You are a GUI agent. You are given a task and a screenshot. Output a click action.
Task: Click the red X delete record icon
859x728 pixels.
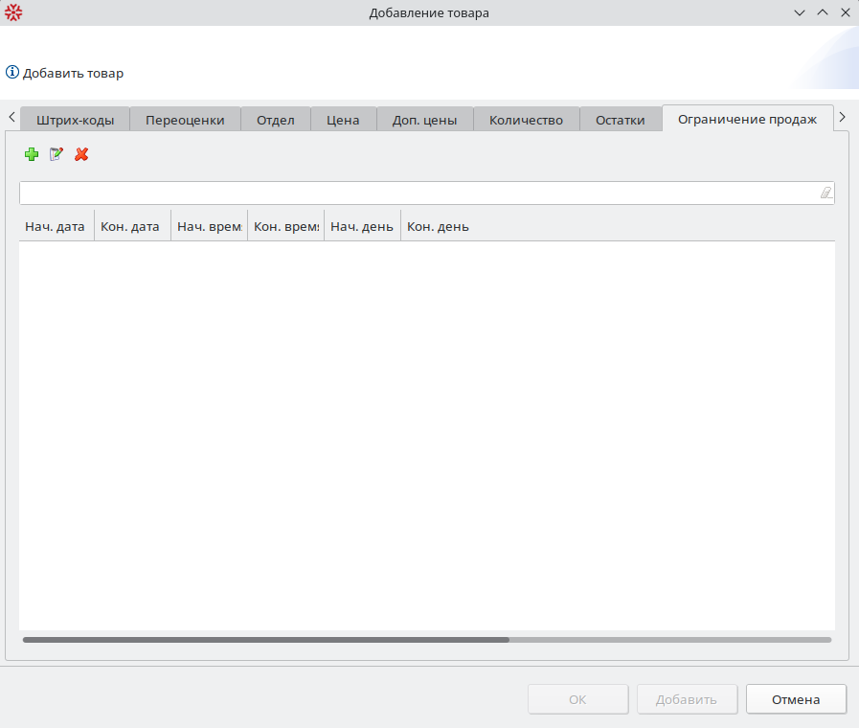[x=81, y=154]
